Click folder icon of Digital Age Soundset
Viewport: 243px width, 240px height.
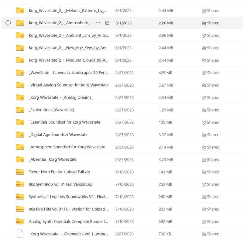pos(20,135)
